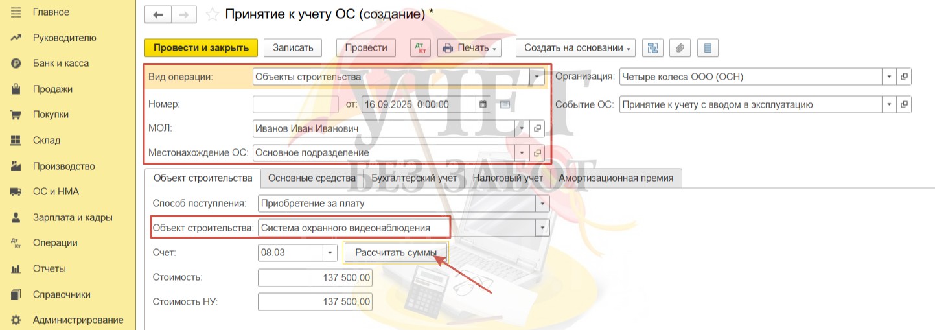Click the Стоимость amount field
The width and height of the screenshot is (935, 330).
[x=315, y=277]
